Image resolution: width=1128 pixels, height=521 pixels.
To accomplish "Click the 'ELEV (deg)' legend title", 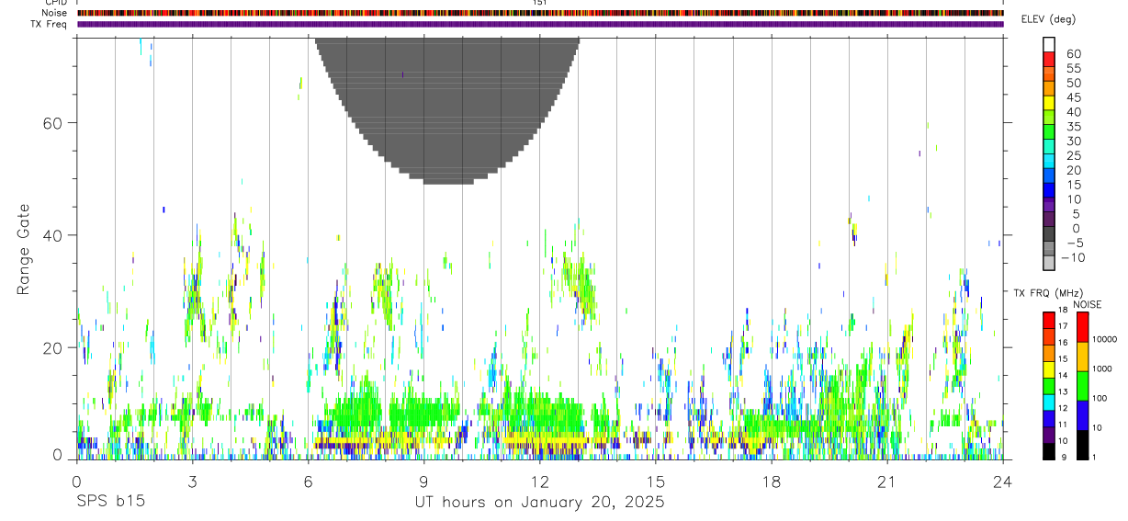I will click(x=1050, y=18).
